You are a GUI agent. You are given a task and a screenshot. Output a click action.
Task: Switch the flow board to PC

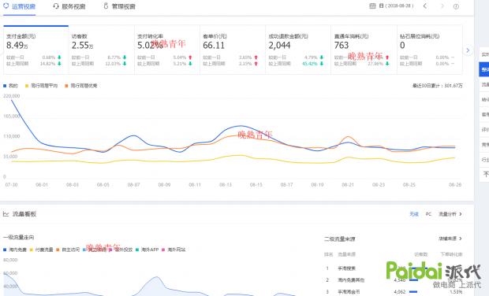click(428, 214)
